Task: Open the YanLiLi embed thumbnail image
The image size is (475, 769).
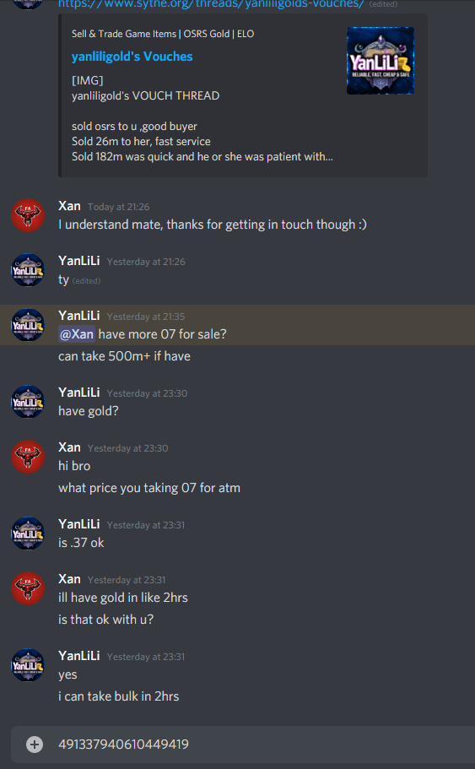Action: (x=381, y=61)
